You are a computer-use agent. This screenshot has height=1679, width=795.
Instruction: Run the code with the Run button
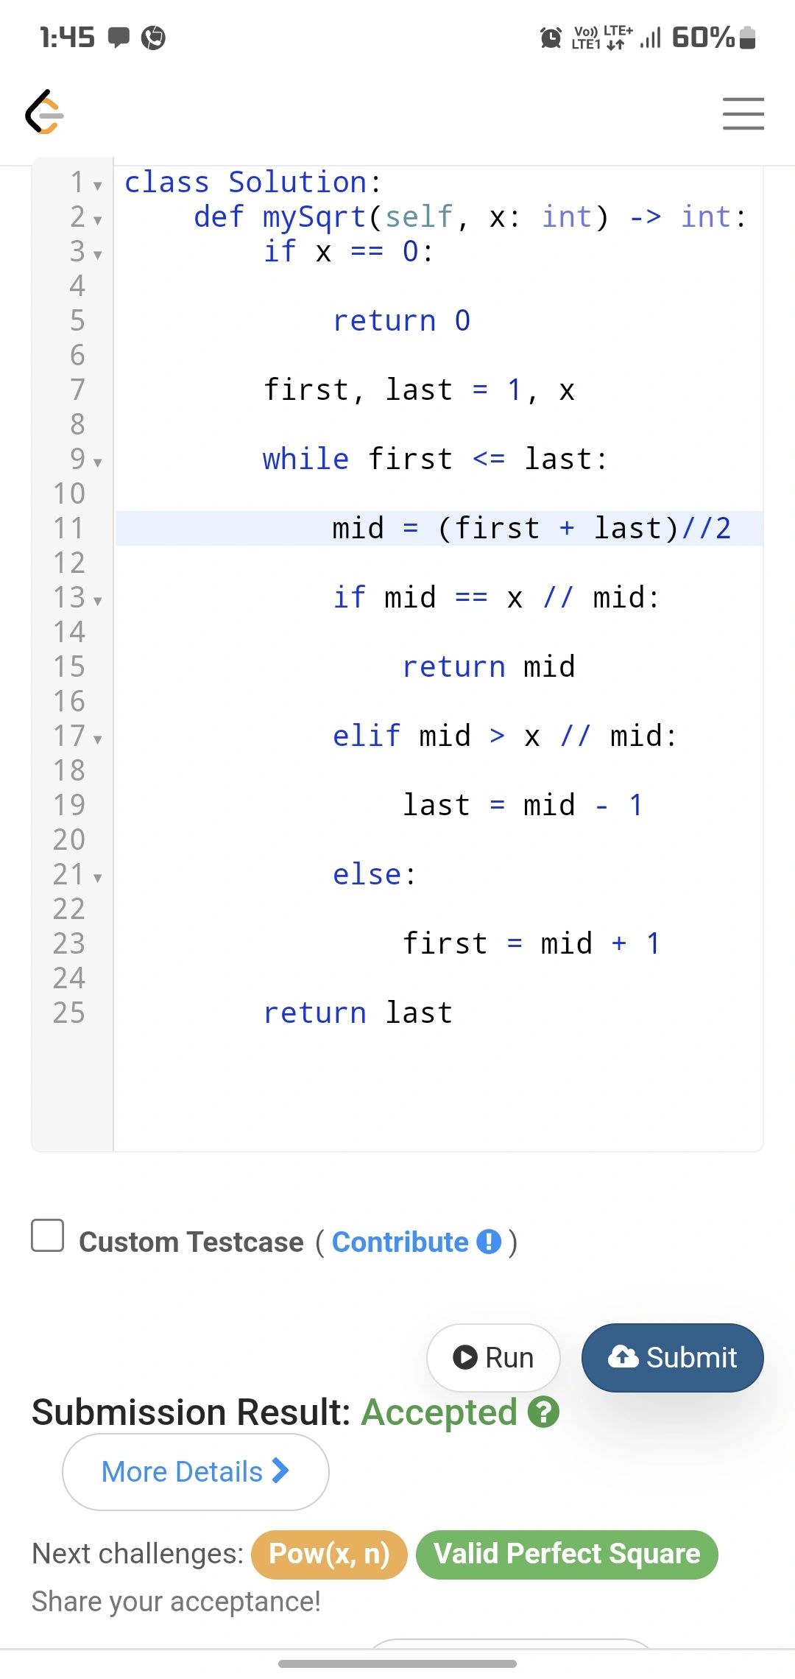click(493, 1357)
